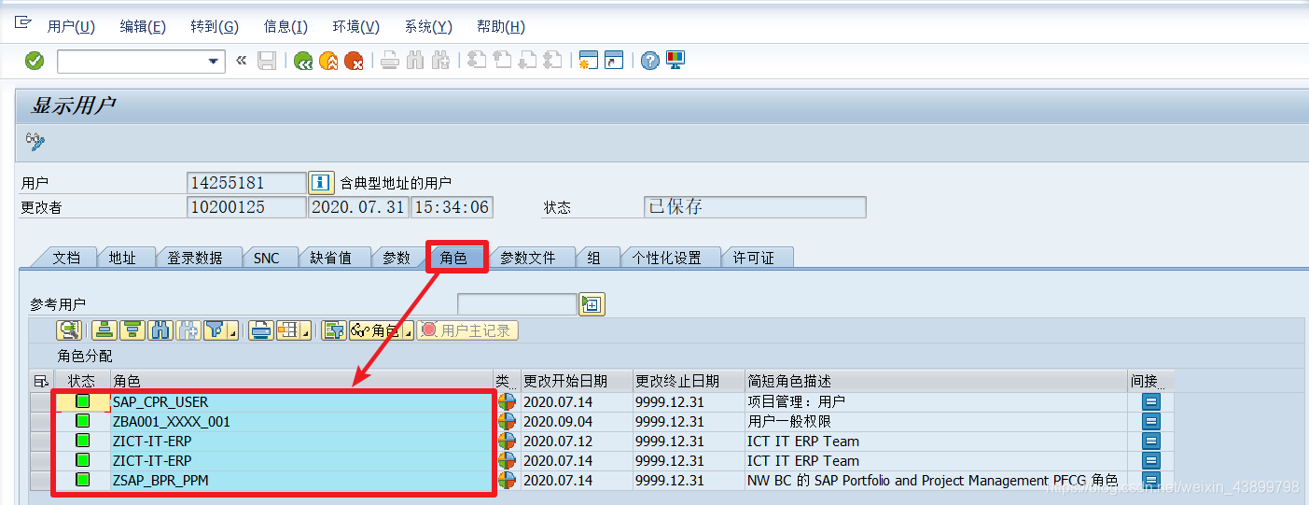Switch to the 参数 tab
The height and width of the screenshot is (505, 1309).
tap(397, 258)
